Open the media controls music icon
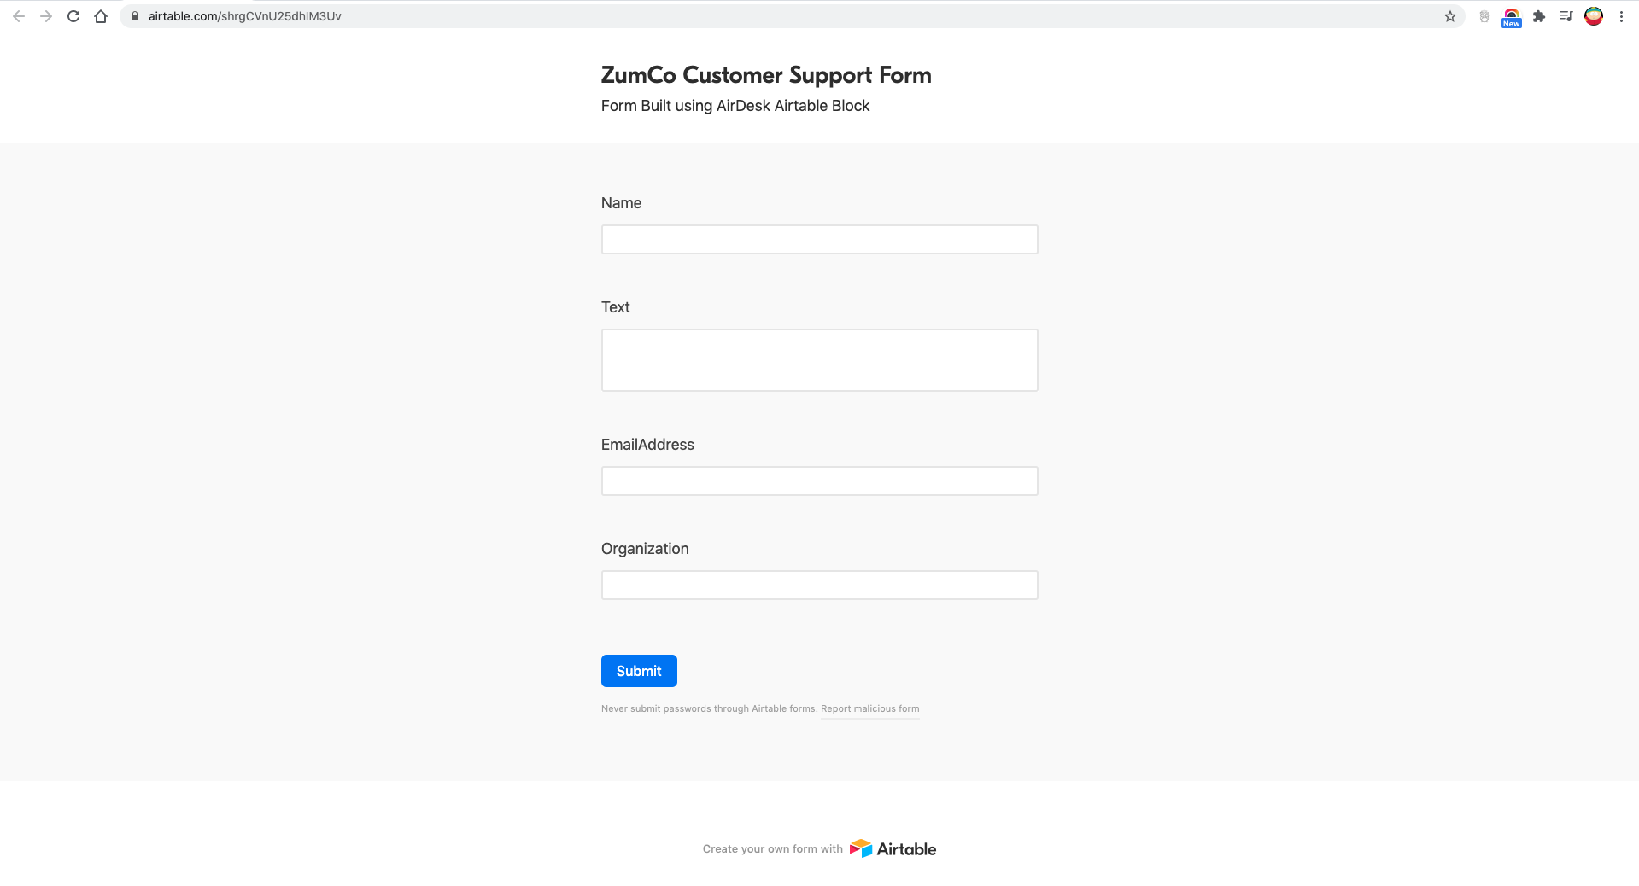 1566,16
